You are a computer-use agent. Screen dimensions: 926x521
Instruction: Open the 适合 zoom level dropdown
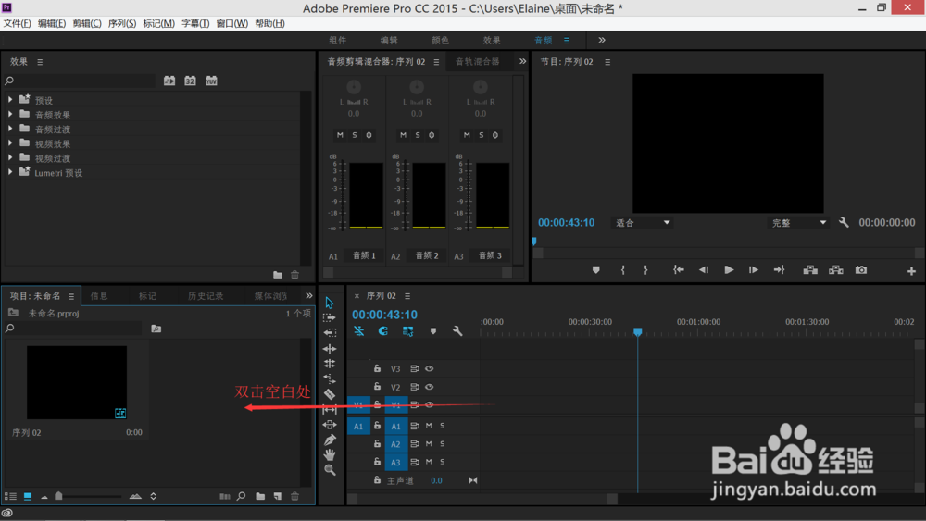643,222
